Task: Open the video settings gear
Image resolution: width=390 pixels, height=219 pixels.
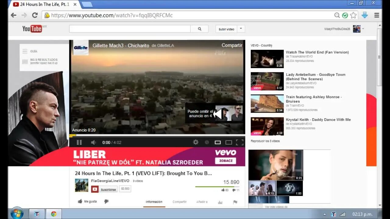Action: 196,142
